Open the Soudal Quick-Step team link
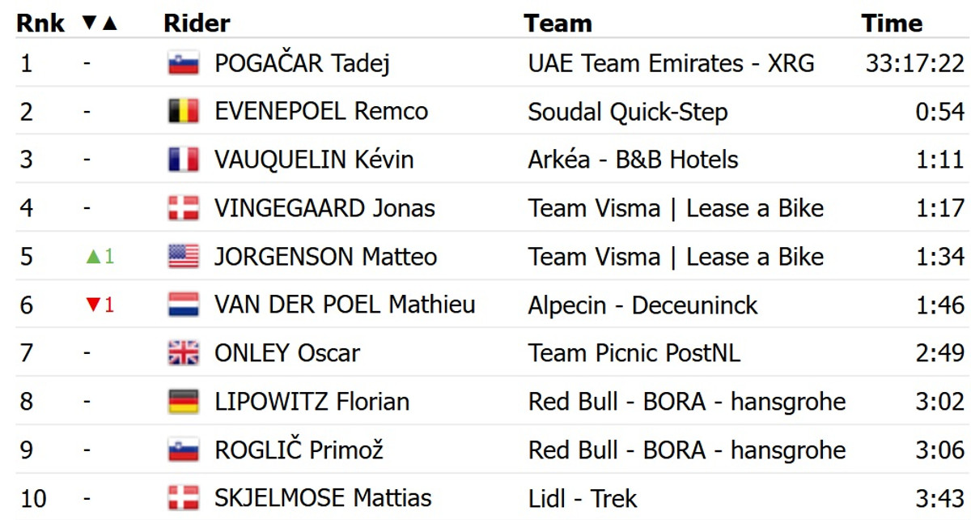 pos(627,111)
